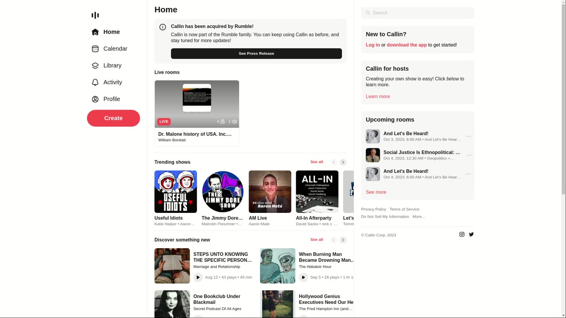Click Do Not Sell My Information link

[385, 217]
